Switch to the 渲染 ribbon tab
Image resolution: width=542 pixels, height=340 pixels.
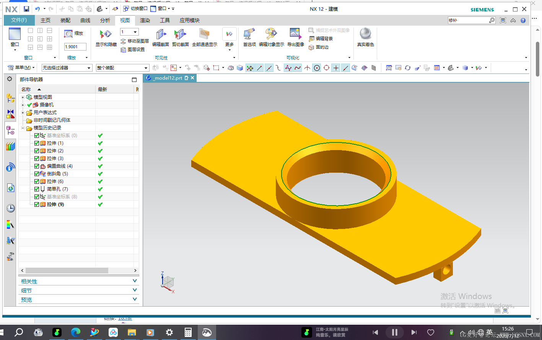[x=145, y=20]
